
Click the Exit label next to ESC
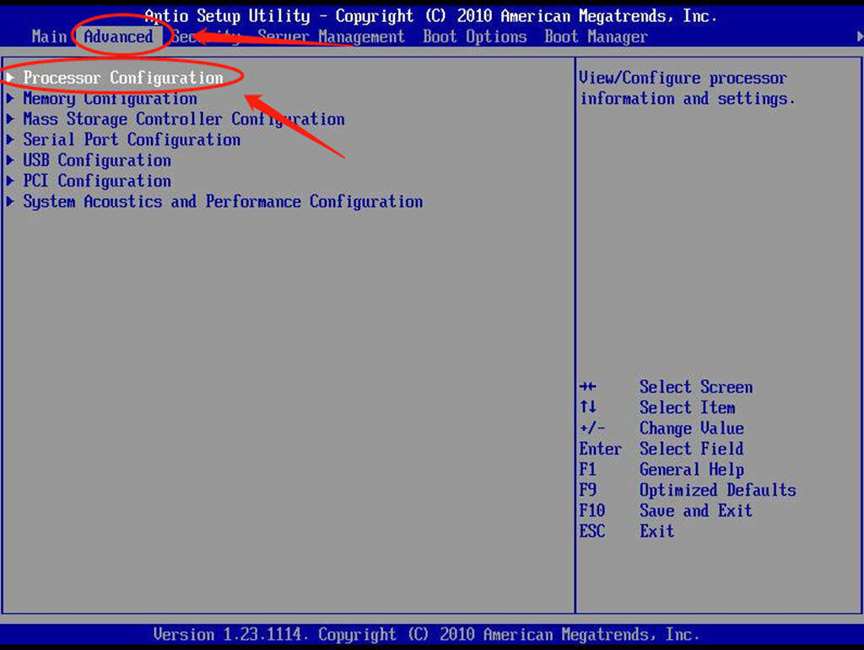coord(656,531)
